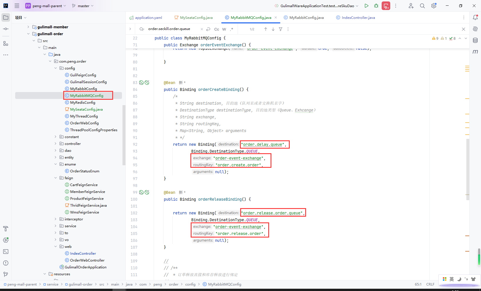Open the Structure tool window icon
Viewport: 481px width, 291px height.
pos(6,43)
